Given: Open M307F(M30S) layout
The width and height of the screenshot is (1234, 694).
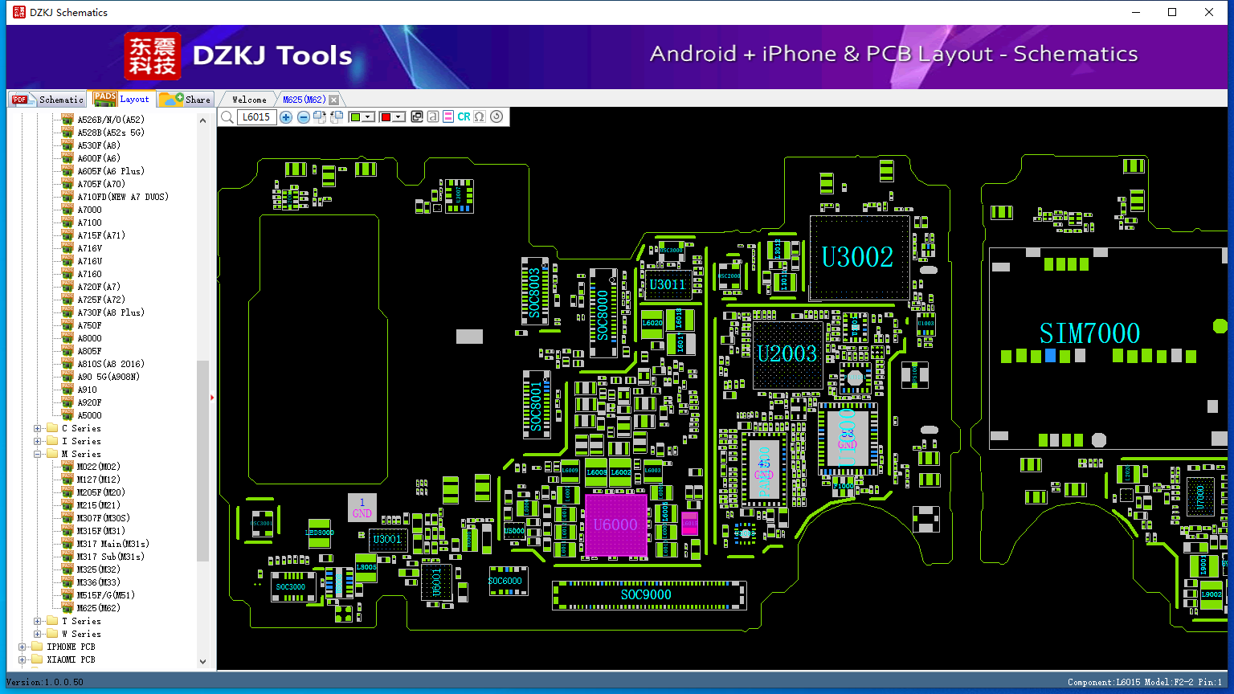Looking at the screenshot, I should [103, 518].
